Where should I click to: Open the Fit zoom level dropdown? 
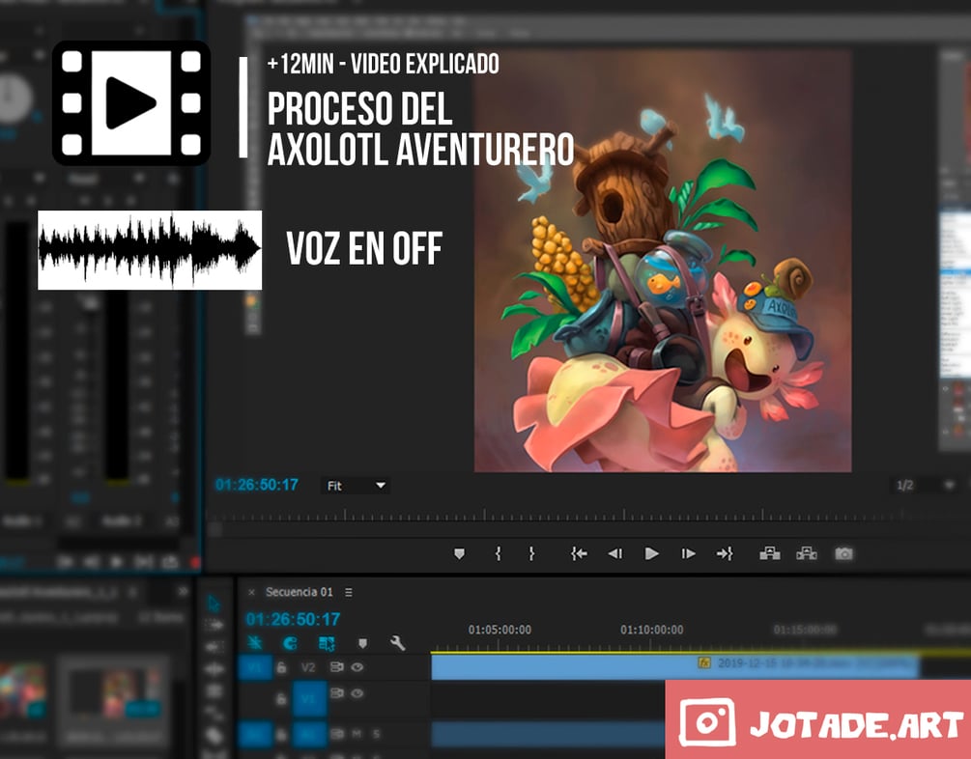click(x=355, y=486)
